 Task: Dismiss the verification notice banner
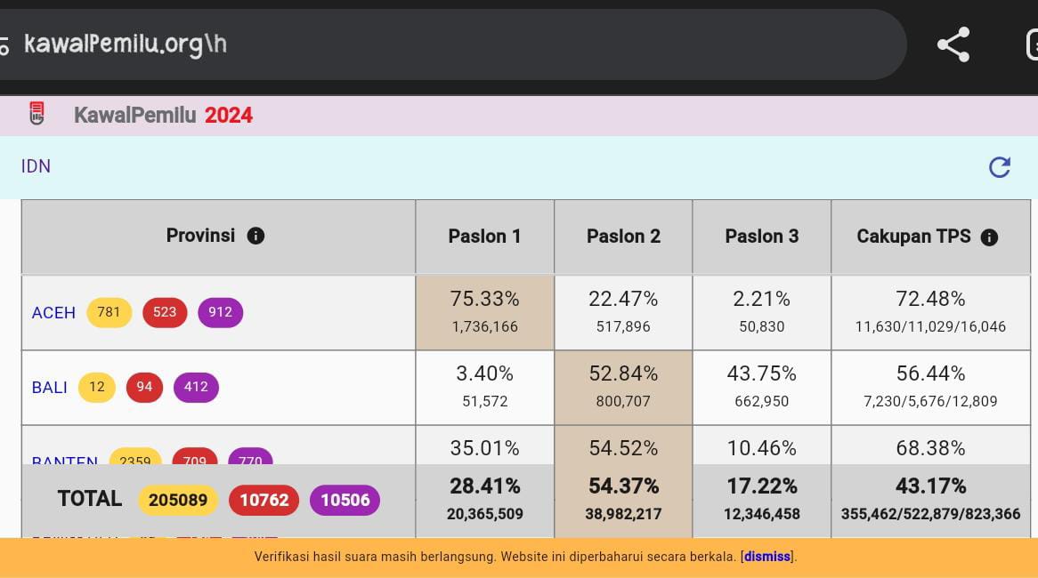[766, 557]
